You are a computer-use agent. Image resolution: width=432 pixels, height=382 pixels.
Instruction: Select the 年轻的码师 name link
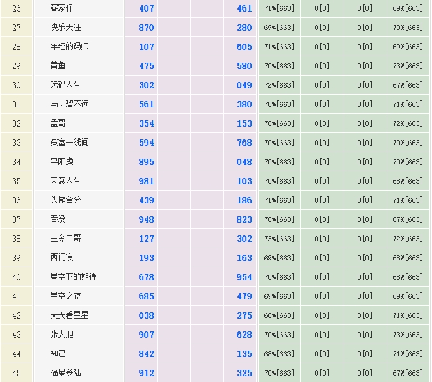pyautogui.click(x=70, y=47)
